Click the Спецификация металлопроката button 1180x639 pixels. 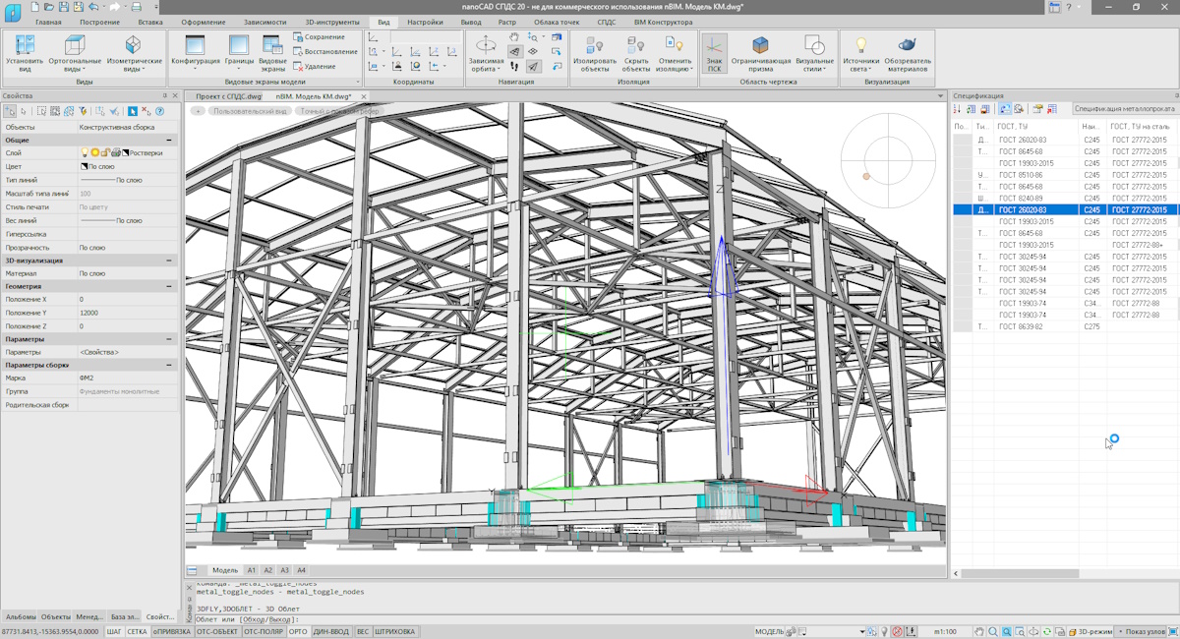(x=1124, y=109)
